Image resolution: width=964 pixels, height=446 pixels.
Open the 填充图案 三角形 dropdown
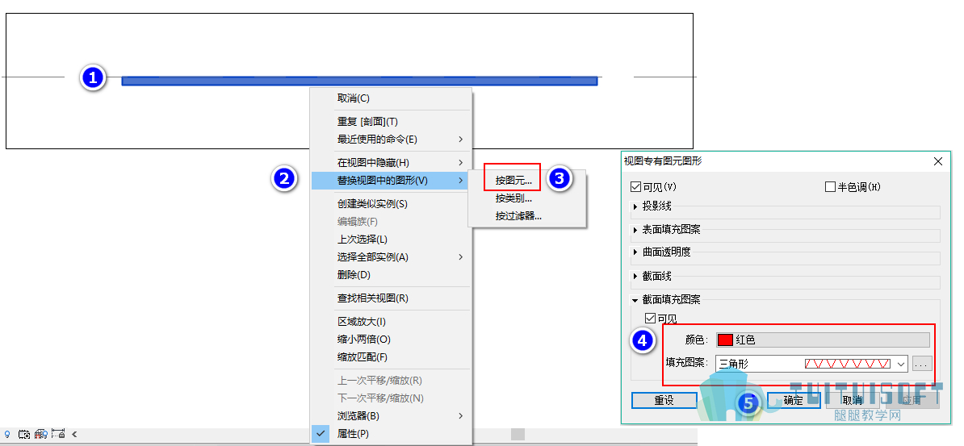(x=812, y=364)
